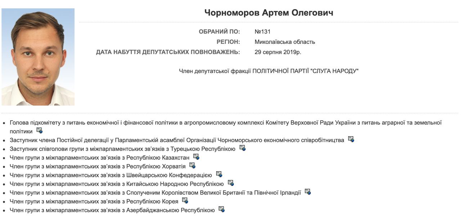The image size is (461, 219).
Task: Click the icon after the agrarian subcommittee head entry
Action: tap(40, 131)
